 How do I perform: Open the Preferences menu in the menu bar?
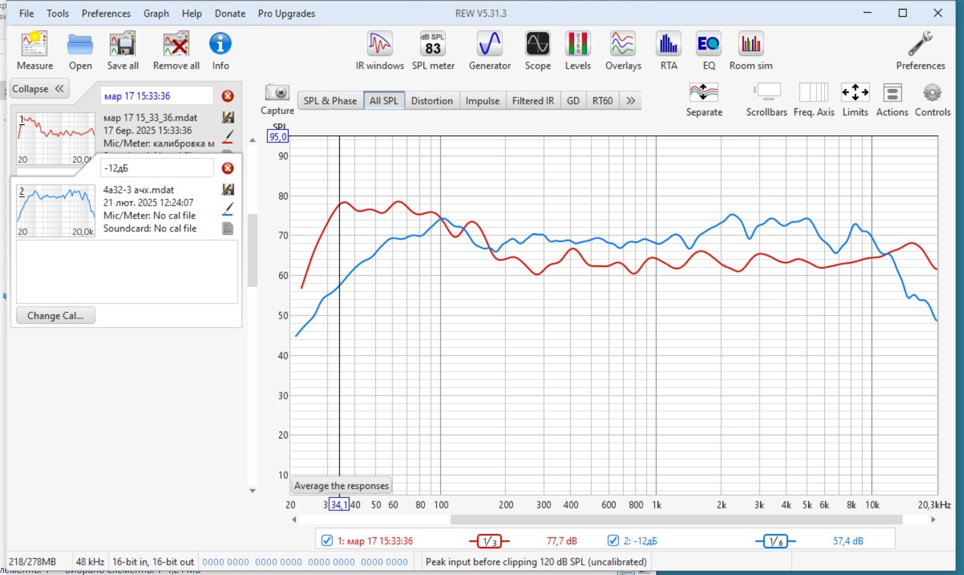(106, 13)
